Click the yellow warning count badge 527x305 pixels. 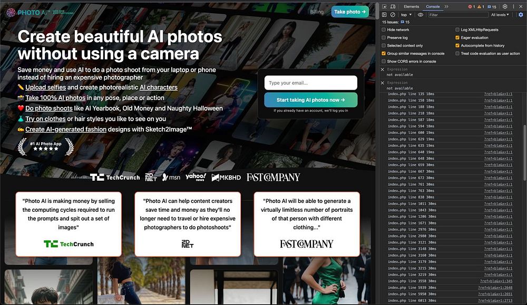pos(481,7)
